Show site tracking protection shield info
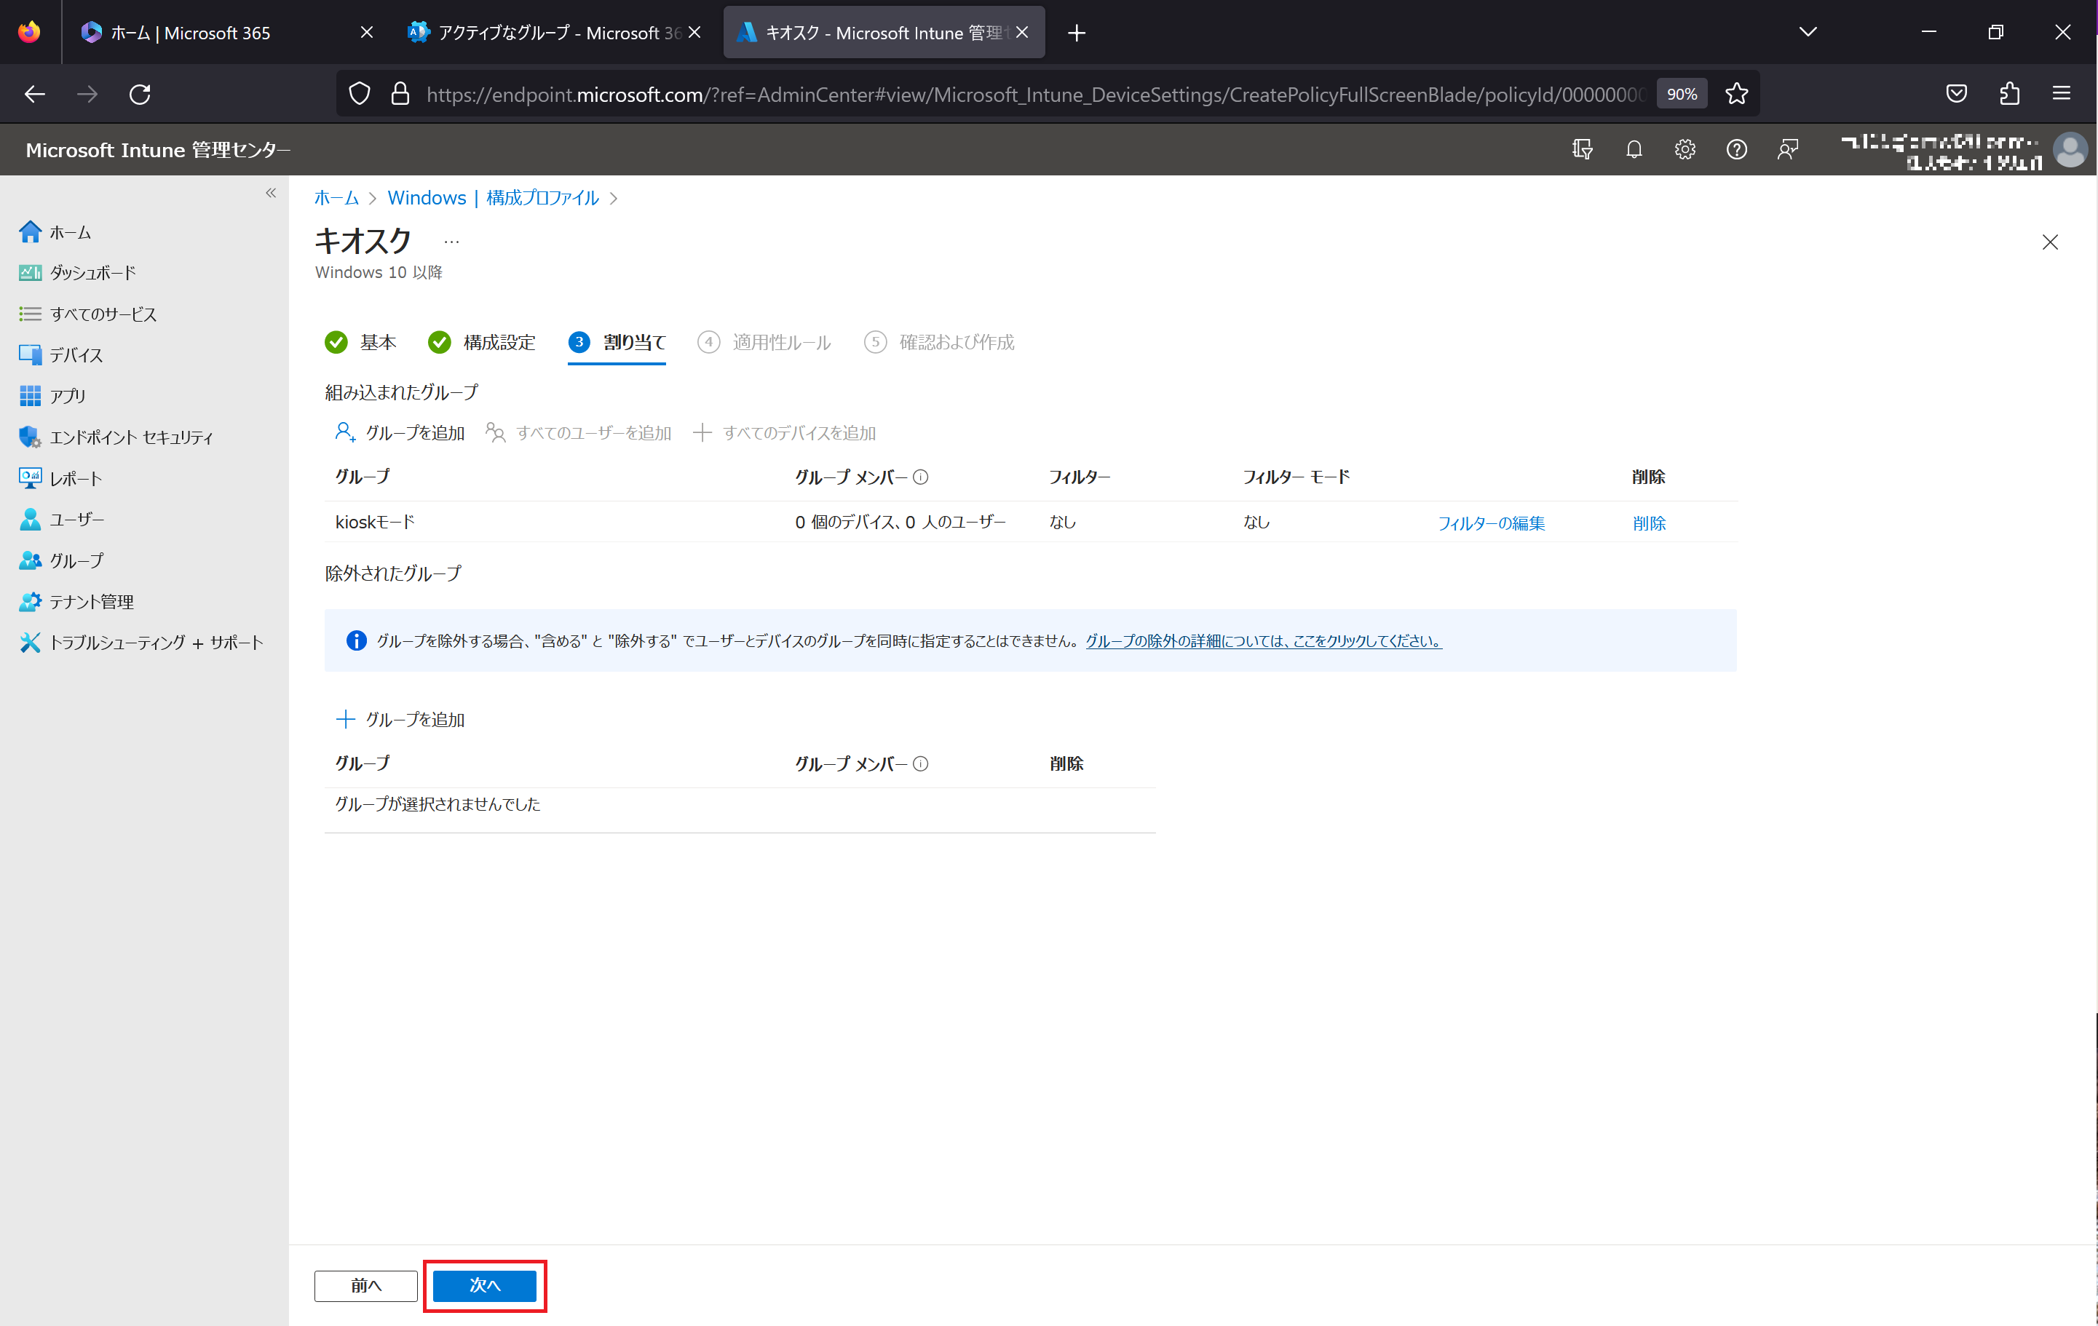Screen dimensions: 2098x1326 pyautogui.click(x=359, y=94)
